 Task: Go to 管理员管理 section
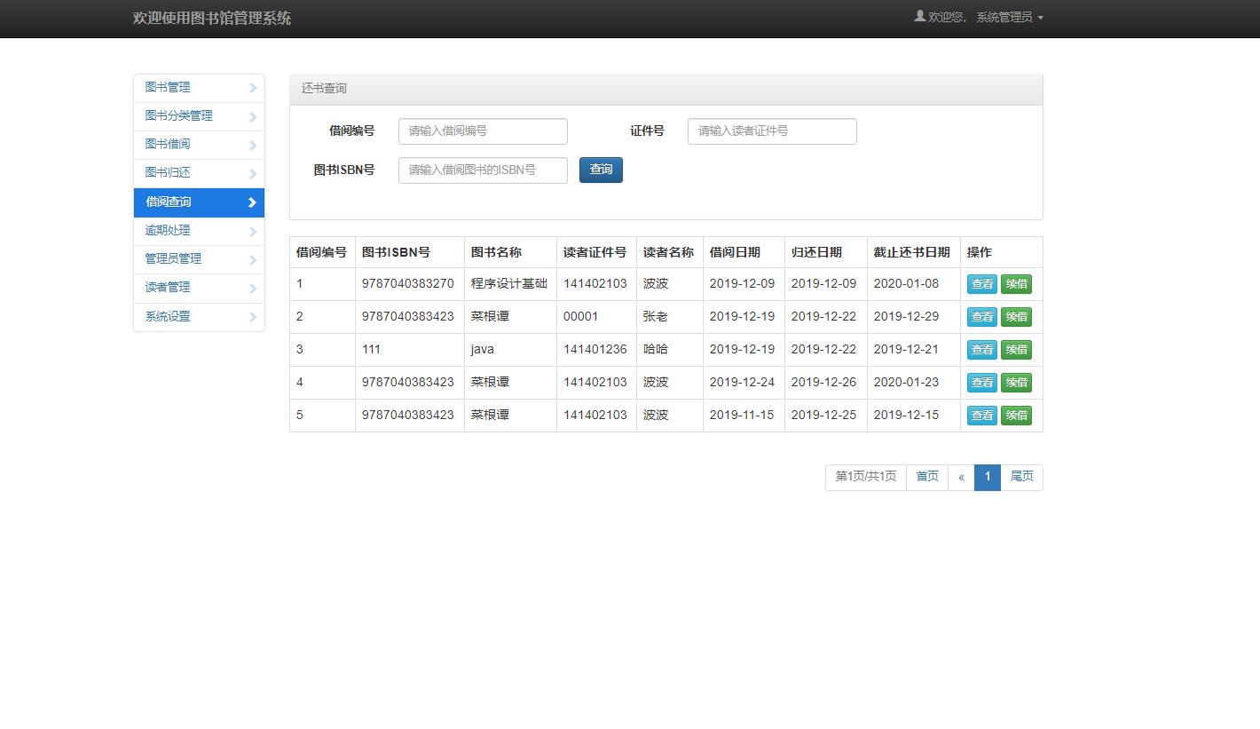click(173, 258)
